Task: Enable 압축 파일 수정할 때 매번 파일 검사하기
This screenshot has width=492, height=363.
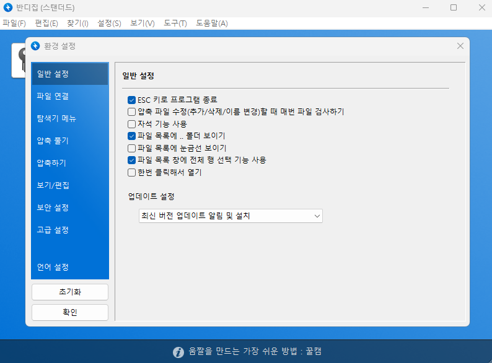Action: tap(131, 112)
